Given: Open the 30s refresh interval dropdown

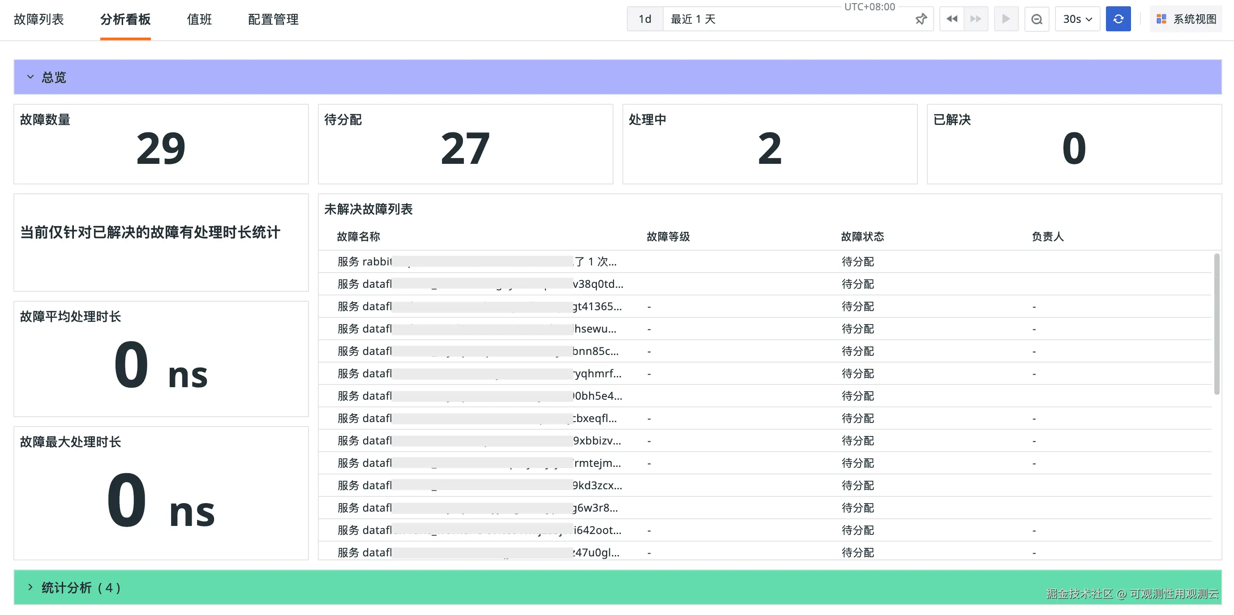Looking at the screenshot, I should 1077,19.
